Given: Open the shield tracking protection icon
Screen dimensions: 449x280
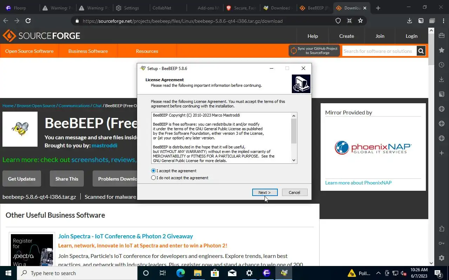Looking at the screenshot, I should (x=338, y=21).
